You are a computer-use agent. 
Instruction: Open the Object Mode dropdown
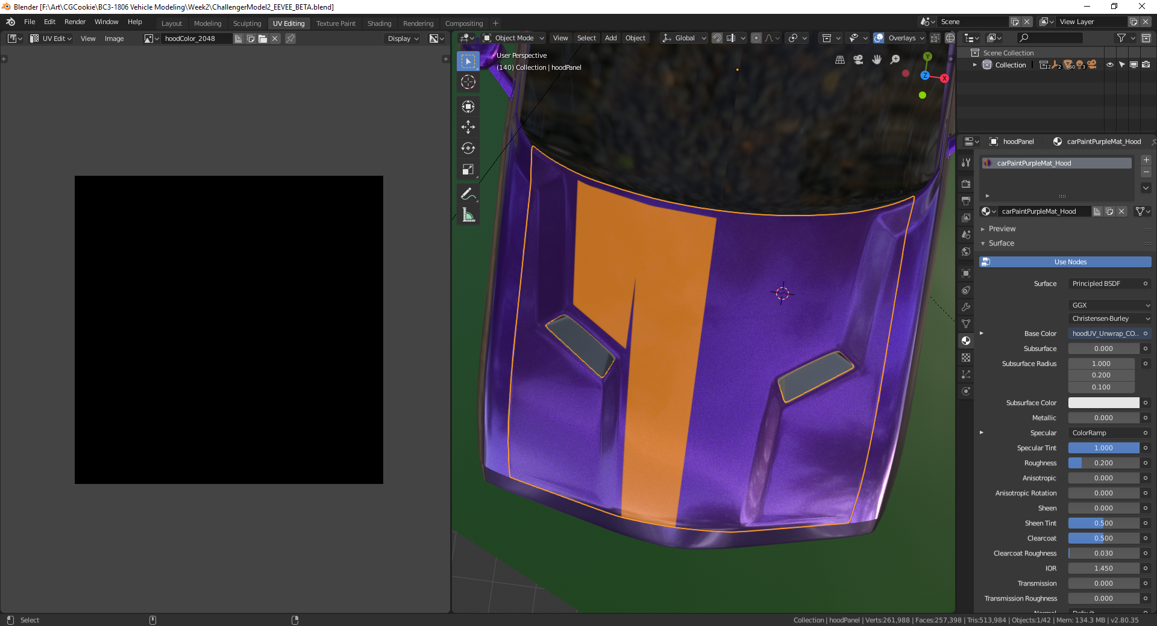[x=513, y=38]
